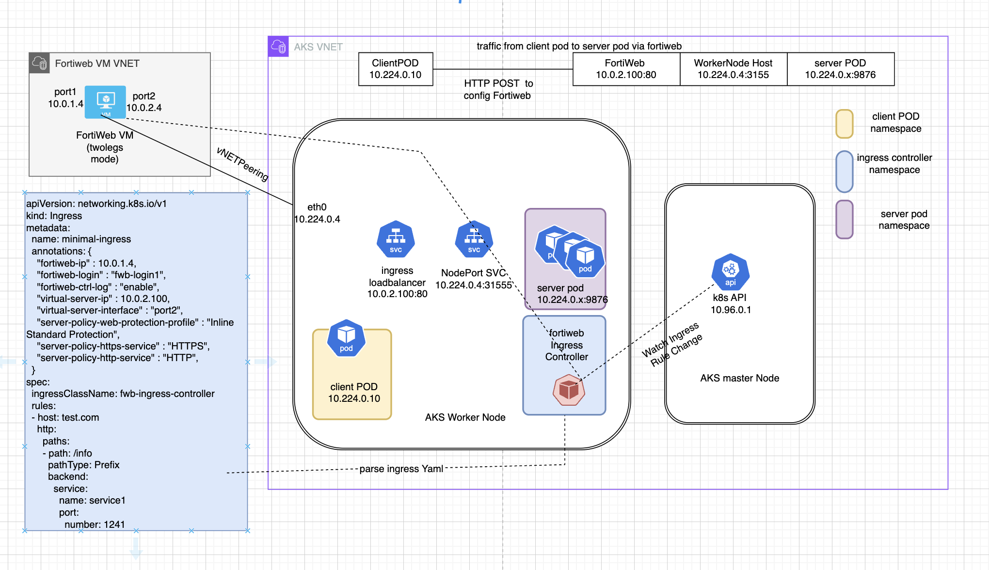Image resolution: width=989 pixels, height=570 pixels.
Task: Click the right connection arrow of YAML box
Action: 265,362
